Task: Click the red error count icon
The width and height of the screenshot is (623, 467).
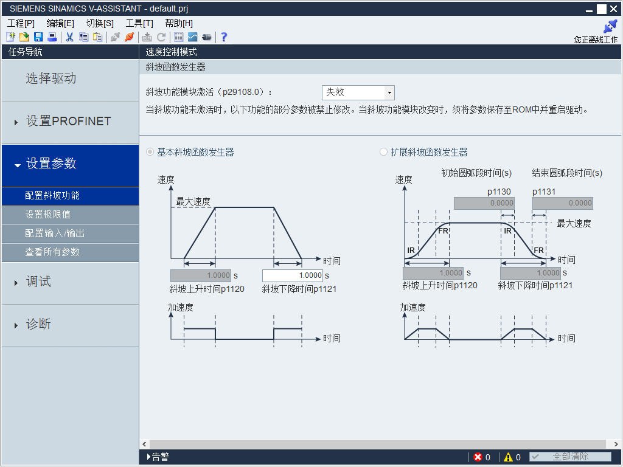Action: [x=478, y=457]
